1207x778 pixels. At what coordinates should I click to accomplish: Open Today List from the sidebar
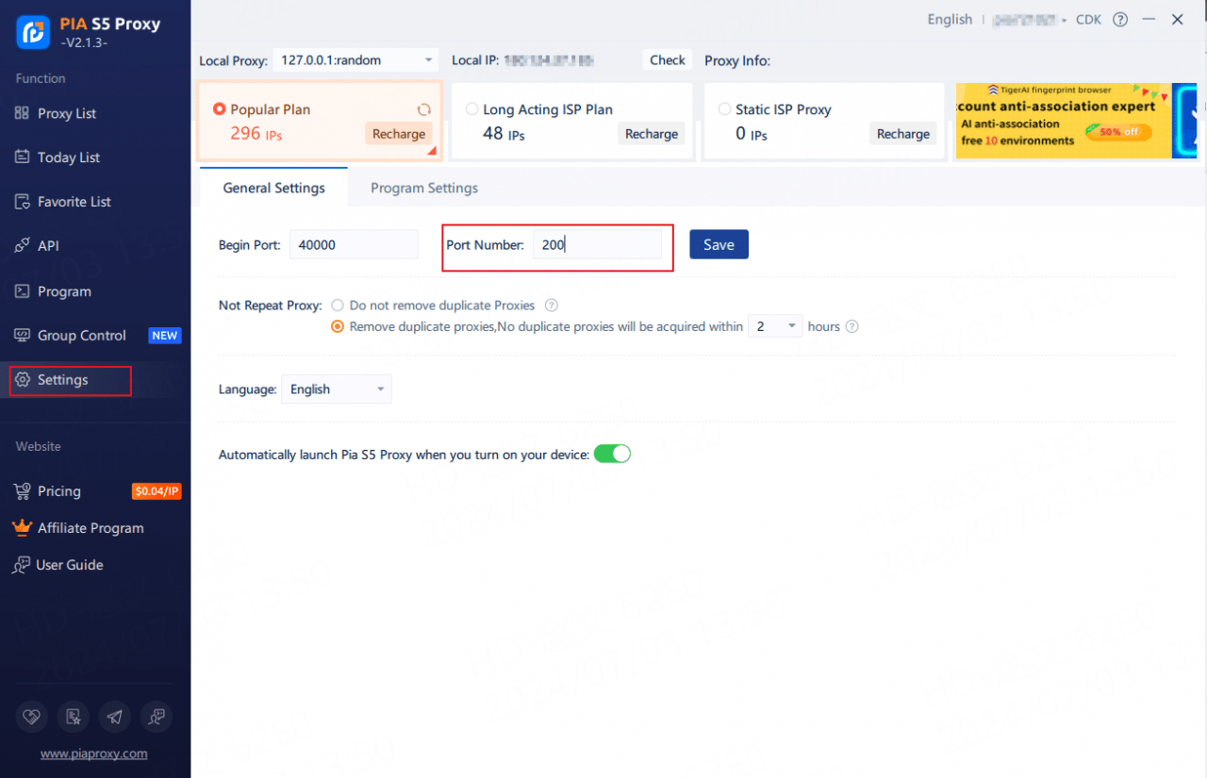(x=68, y=157)
